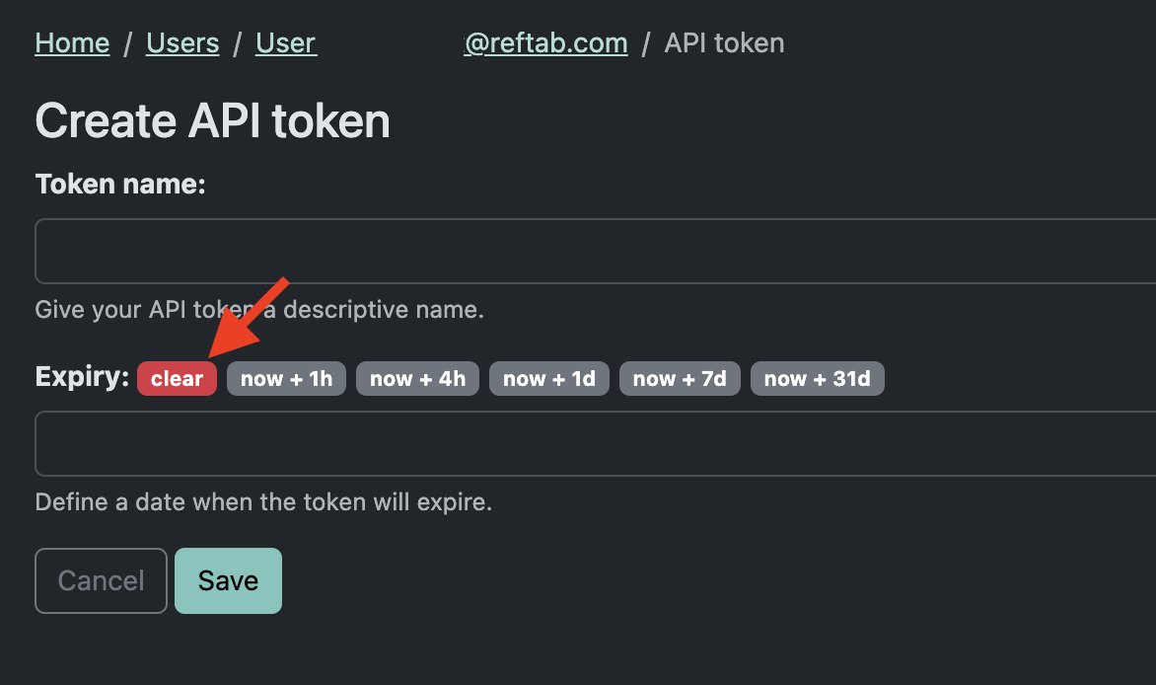1156x685 pixels.
Task: Click the expiry date helper text
Action: click(264, 501)
